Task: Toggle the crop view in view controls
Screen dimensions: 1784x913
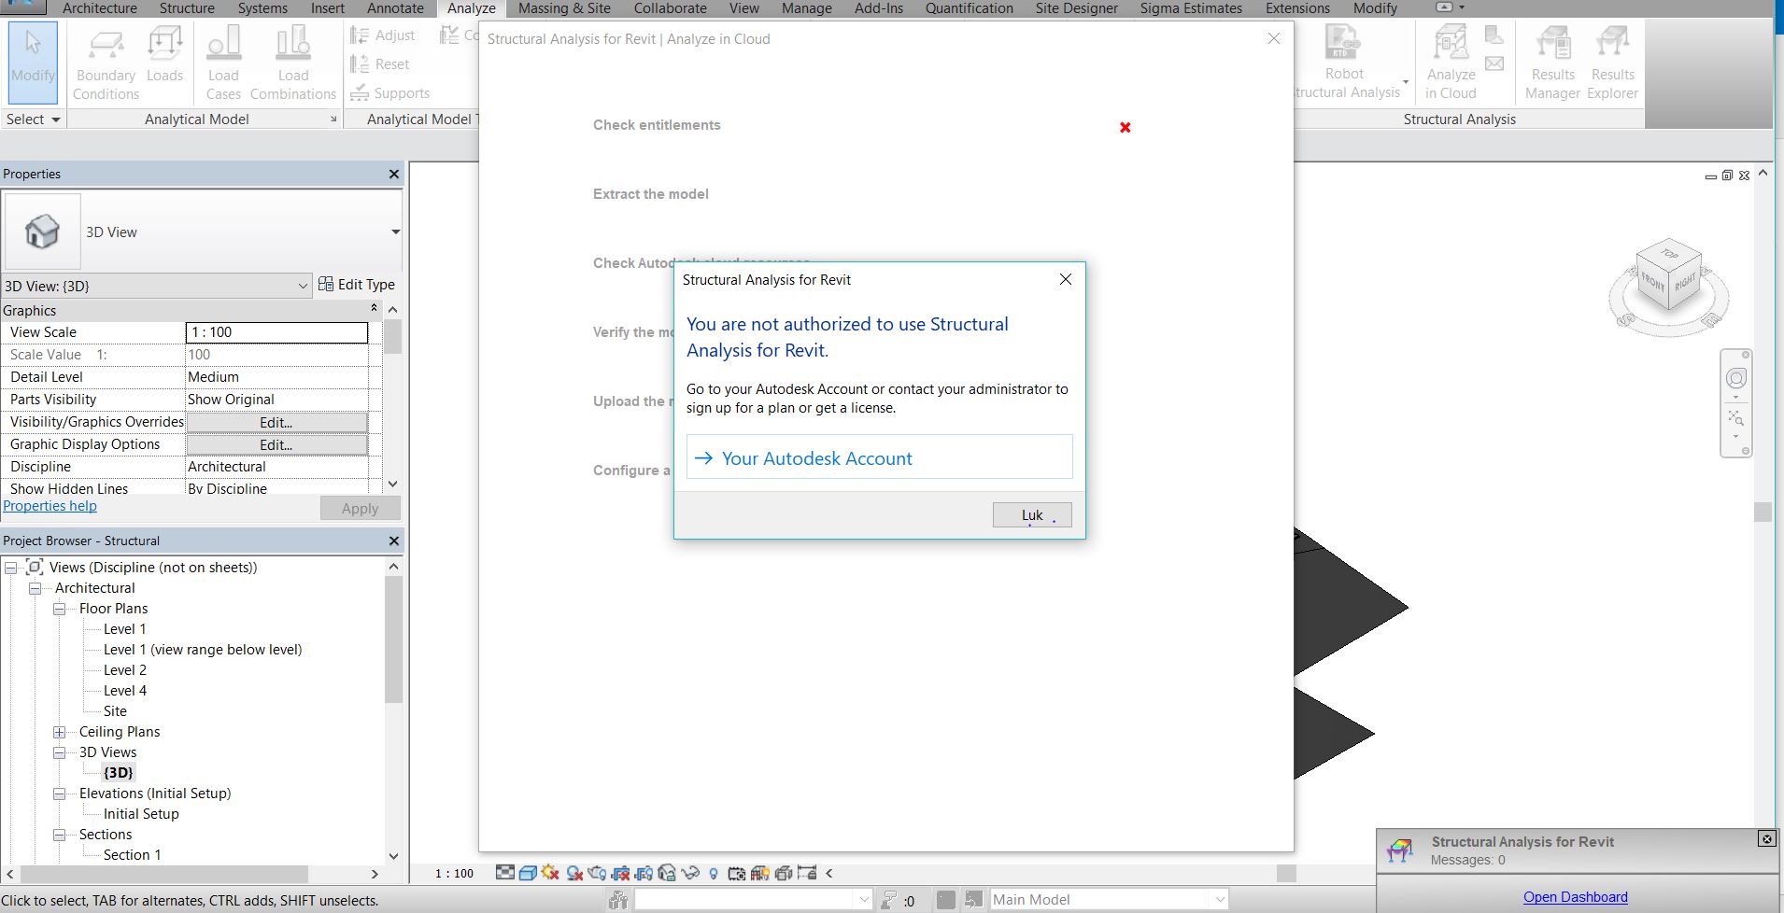Action: 619,873
